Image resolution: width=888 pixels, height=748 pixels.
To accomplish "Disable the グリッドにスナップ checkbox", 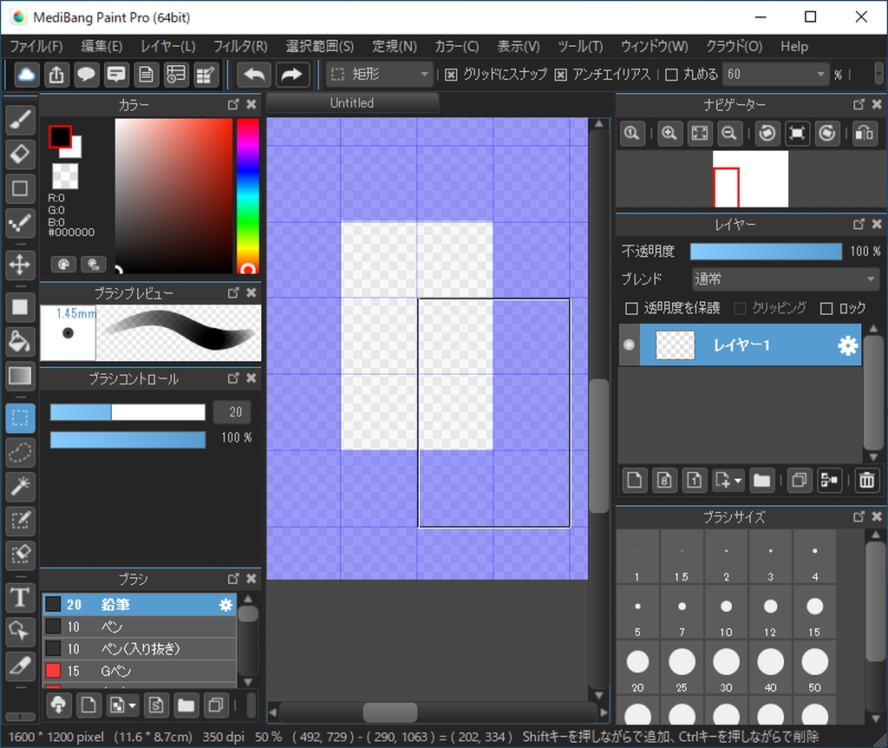I will point(451,75).
